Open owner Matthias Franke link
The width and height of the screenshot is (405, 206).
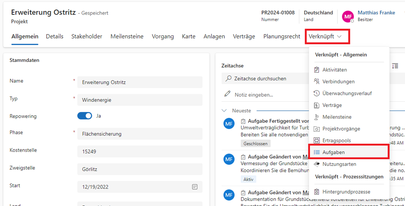[376, 13]
